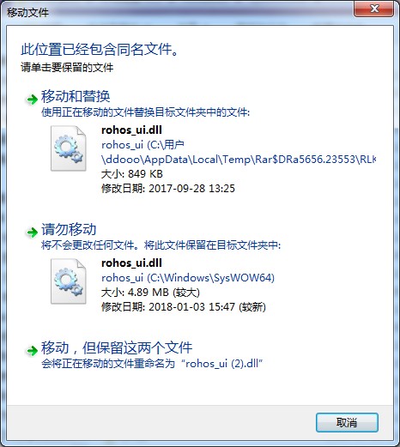Screen dimensions: 400x447
Task: Click the 849 KB rohos_ui.dll gear file icon
Action: click(69, 148)
